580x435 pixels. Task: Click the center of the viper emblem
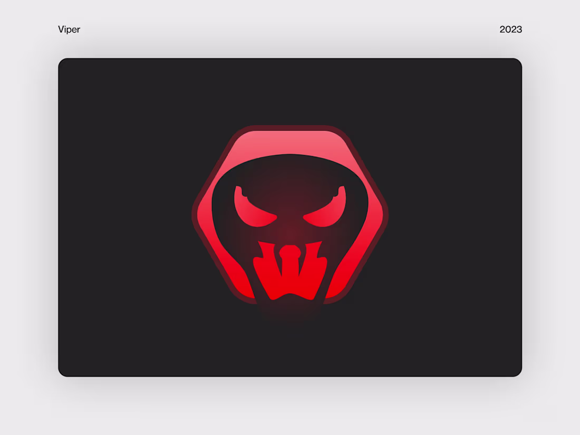coord(290,216)
